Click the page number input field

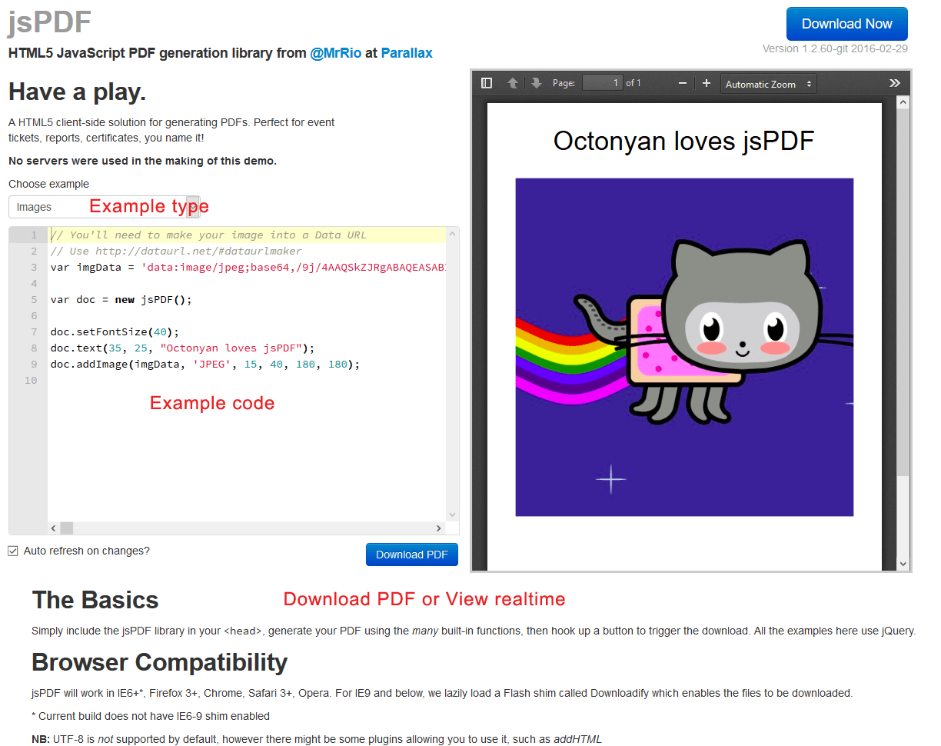click(603, 82)
